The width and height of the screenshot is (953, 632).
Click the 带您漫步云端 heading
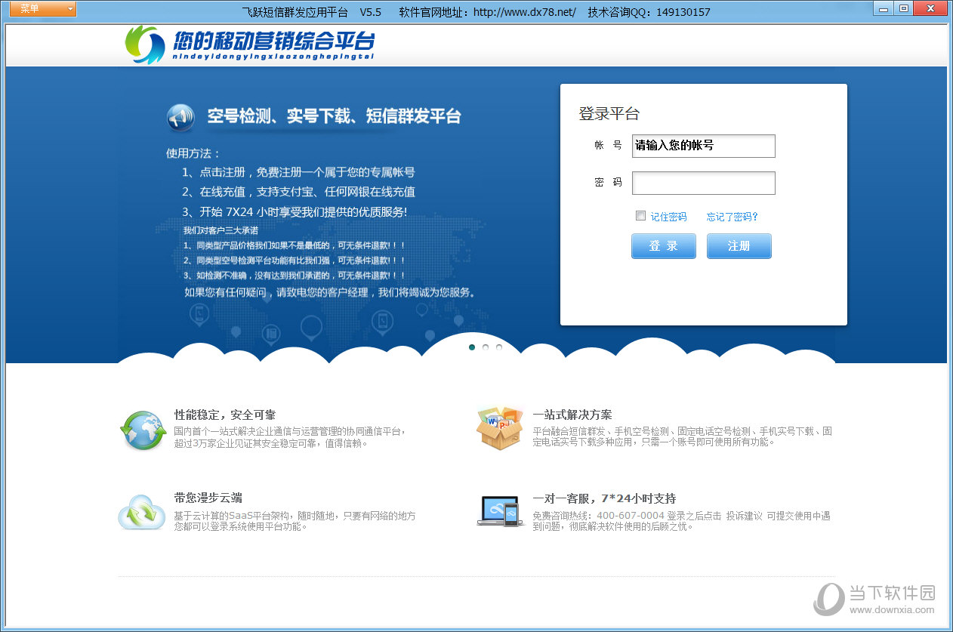click(x=208, y=498)
